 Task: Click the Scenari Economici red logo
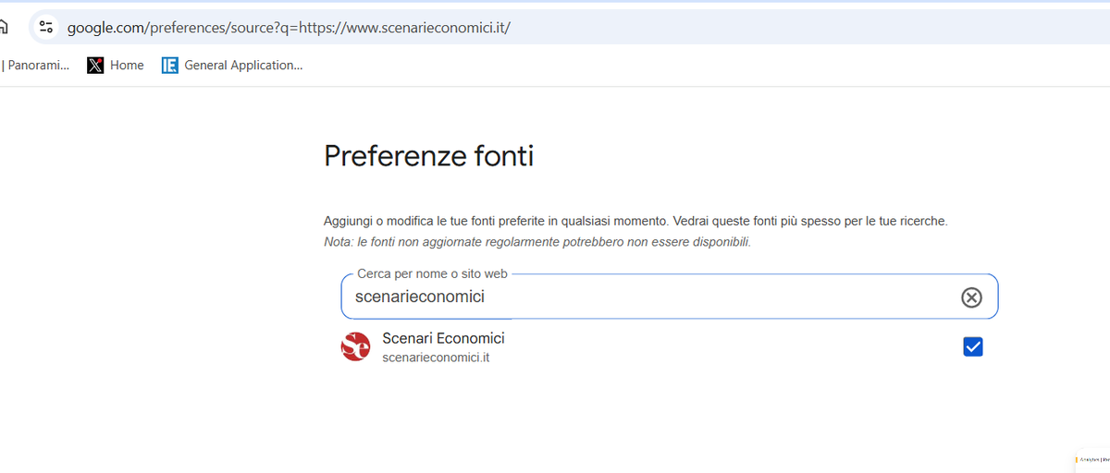tap(355, 346)
